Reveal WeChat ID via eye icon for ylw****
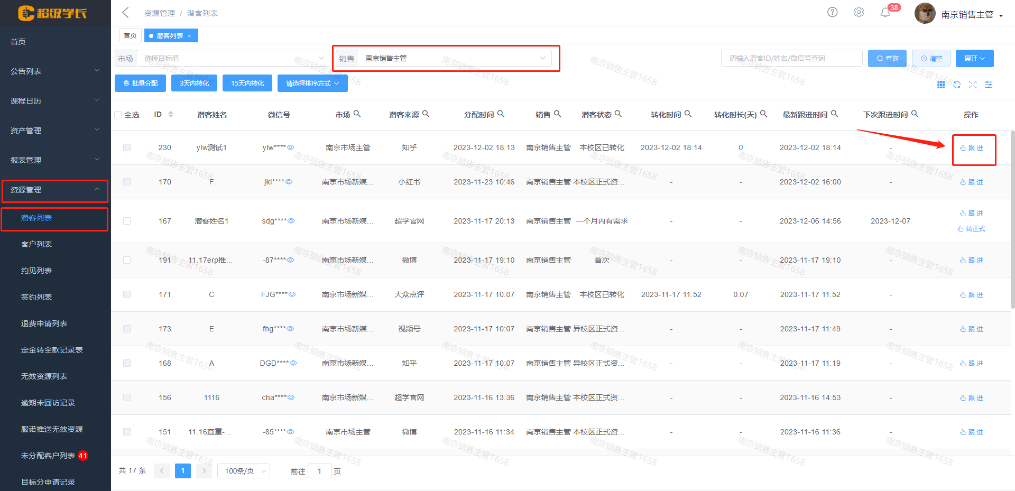This screenshot has width=1015, height=491. (291, 147)
